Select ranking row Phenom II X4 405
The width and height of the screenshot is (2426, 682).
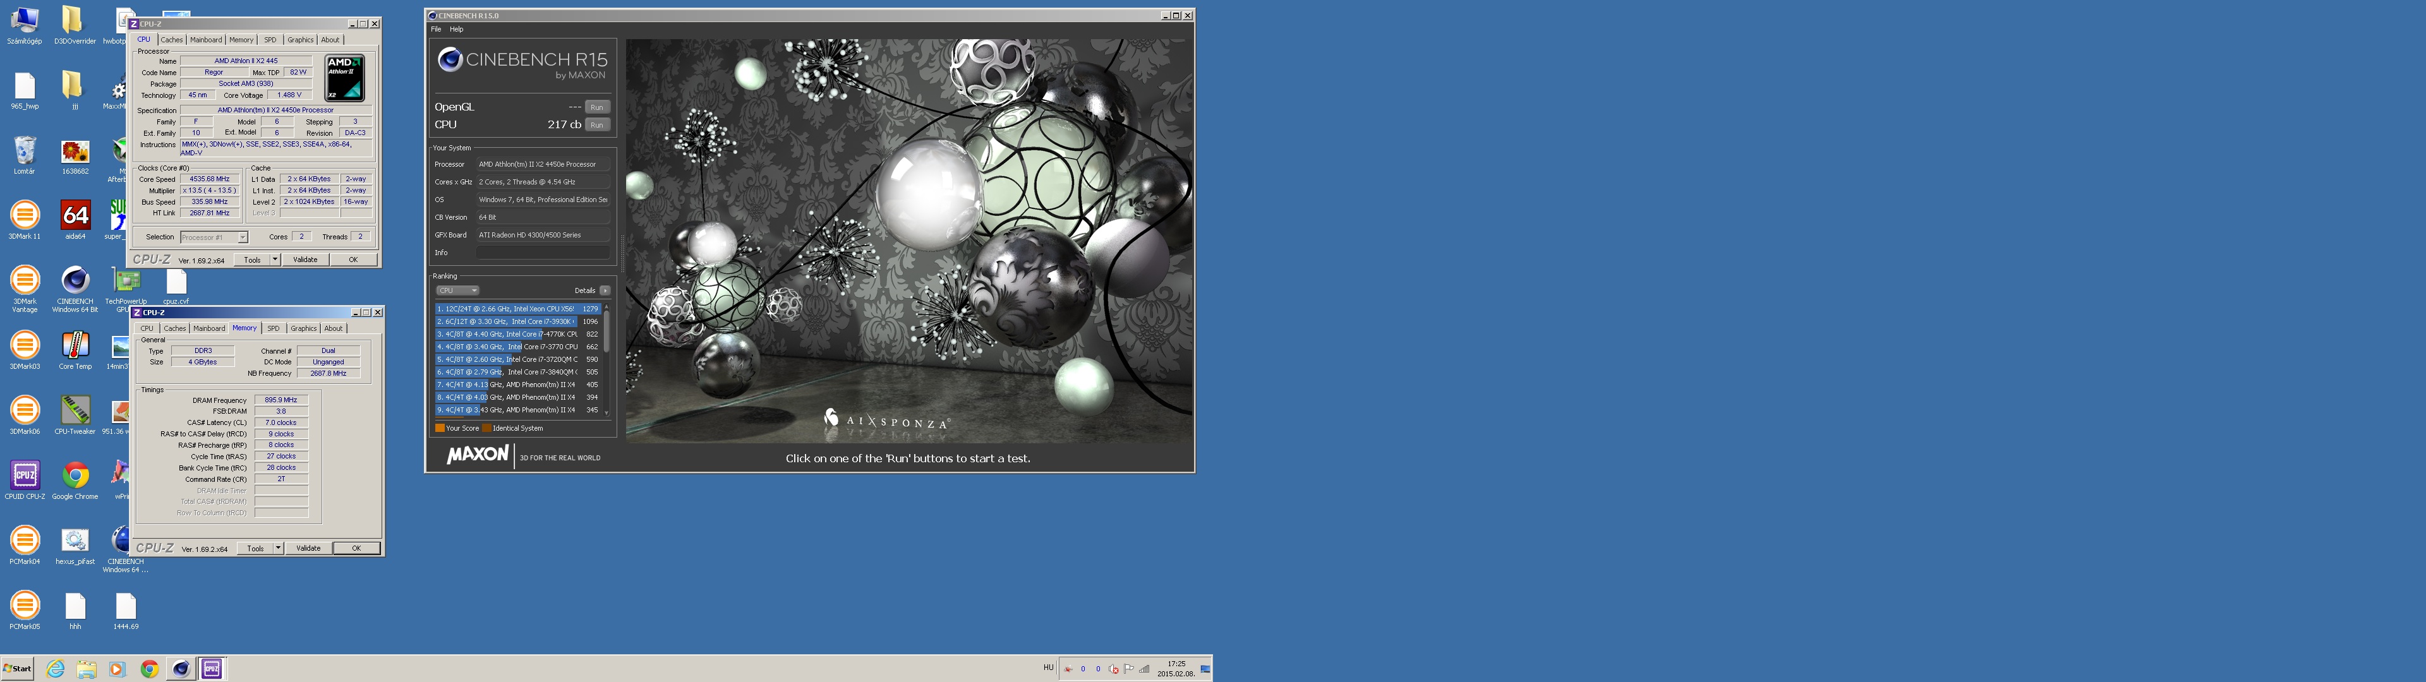tap(518, 385)
